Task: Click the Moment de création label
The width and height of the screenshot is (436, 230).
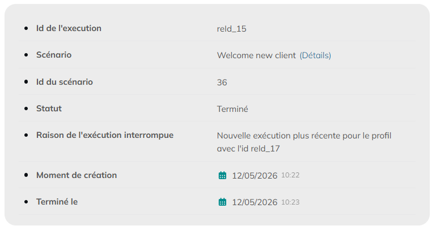Action: 77,175
